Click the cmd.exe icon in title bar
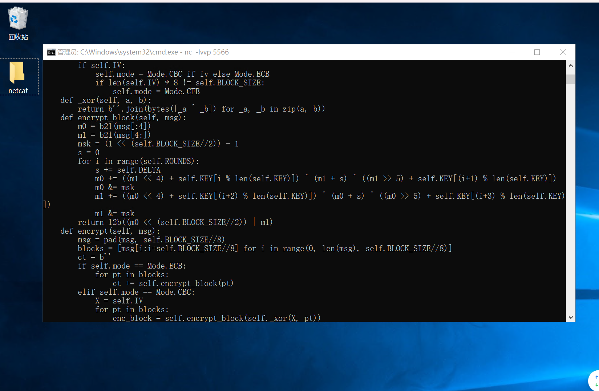Image resolution: width=599 pixels, height=391 pixels. click(x=51, y=52)
